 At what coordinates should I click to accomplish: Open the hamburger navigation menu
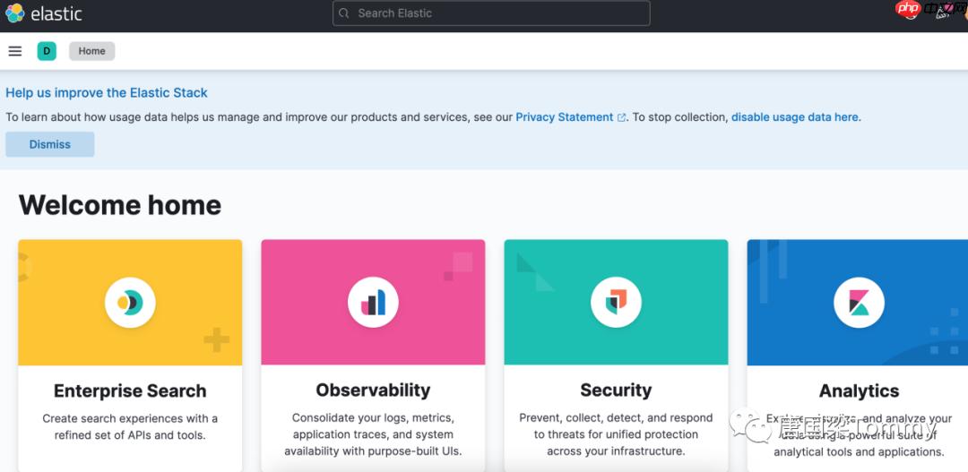click(15, 51)
